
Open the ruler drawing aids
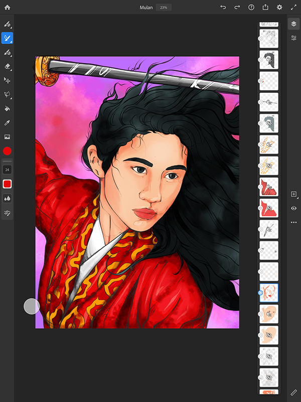293,392
